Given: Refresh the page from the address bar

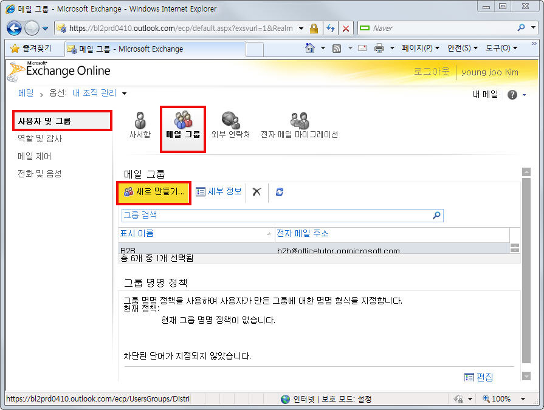Looking at the screenshot, I should (331, 29).
